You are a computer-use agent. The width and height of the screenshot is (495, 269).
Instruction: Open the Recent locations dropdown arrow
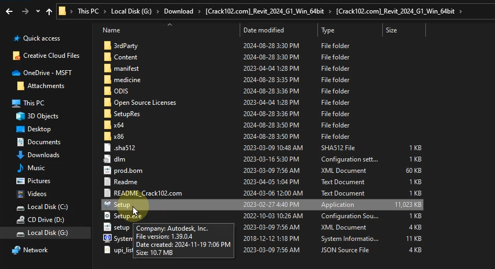37,11
